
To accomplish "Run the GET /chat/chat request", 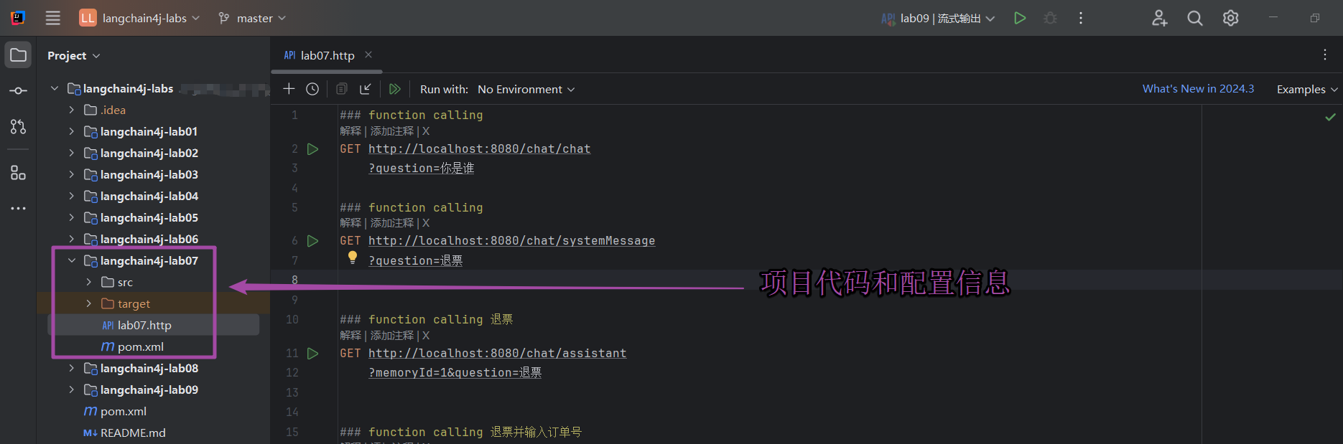I will click(313, 149).
